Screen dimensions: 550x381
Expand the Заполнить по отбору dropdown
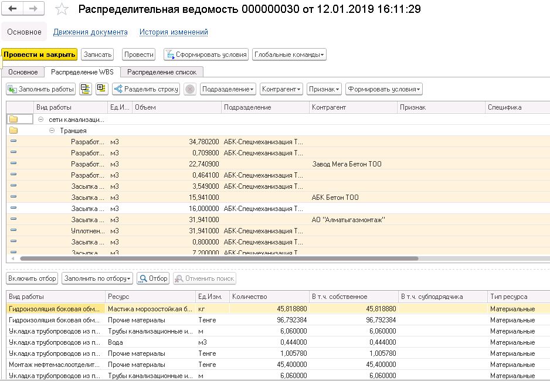pos(97,278)
